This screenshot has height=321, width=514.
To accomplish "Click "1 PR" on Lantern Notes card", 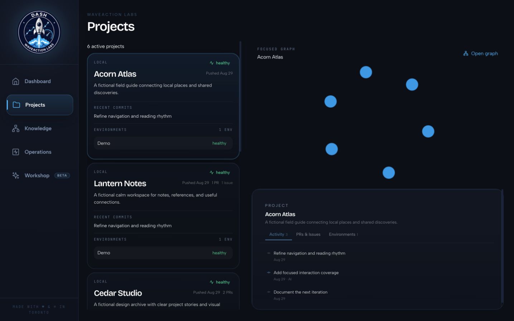I will [x=215, y=183].
